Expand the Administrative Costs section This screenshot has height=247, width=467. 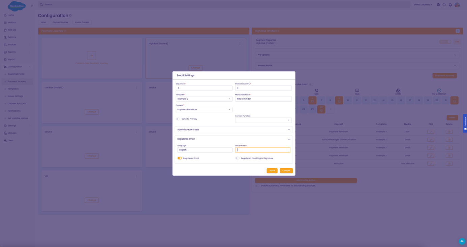click(x=233, y=130)
